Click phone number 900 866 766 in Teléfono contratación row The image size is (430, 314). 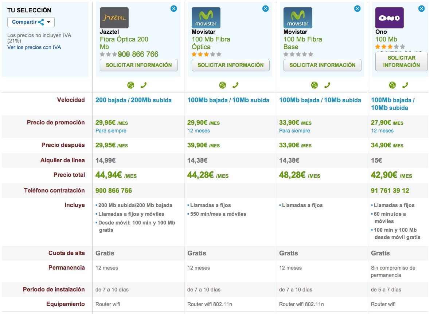pyautogui.click(x=114, y=191)
